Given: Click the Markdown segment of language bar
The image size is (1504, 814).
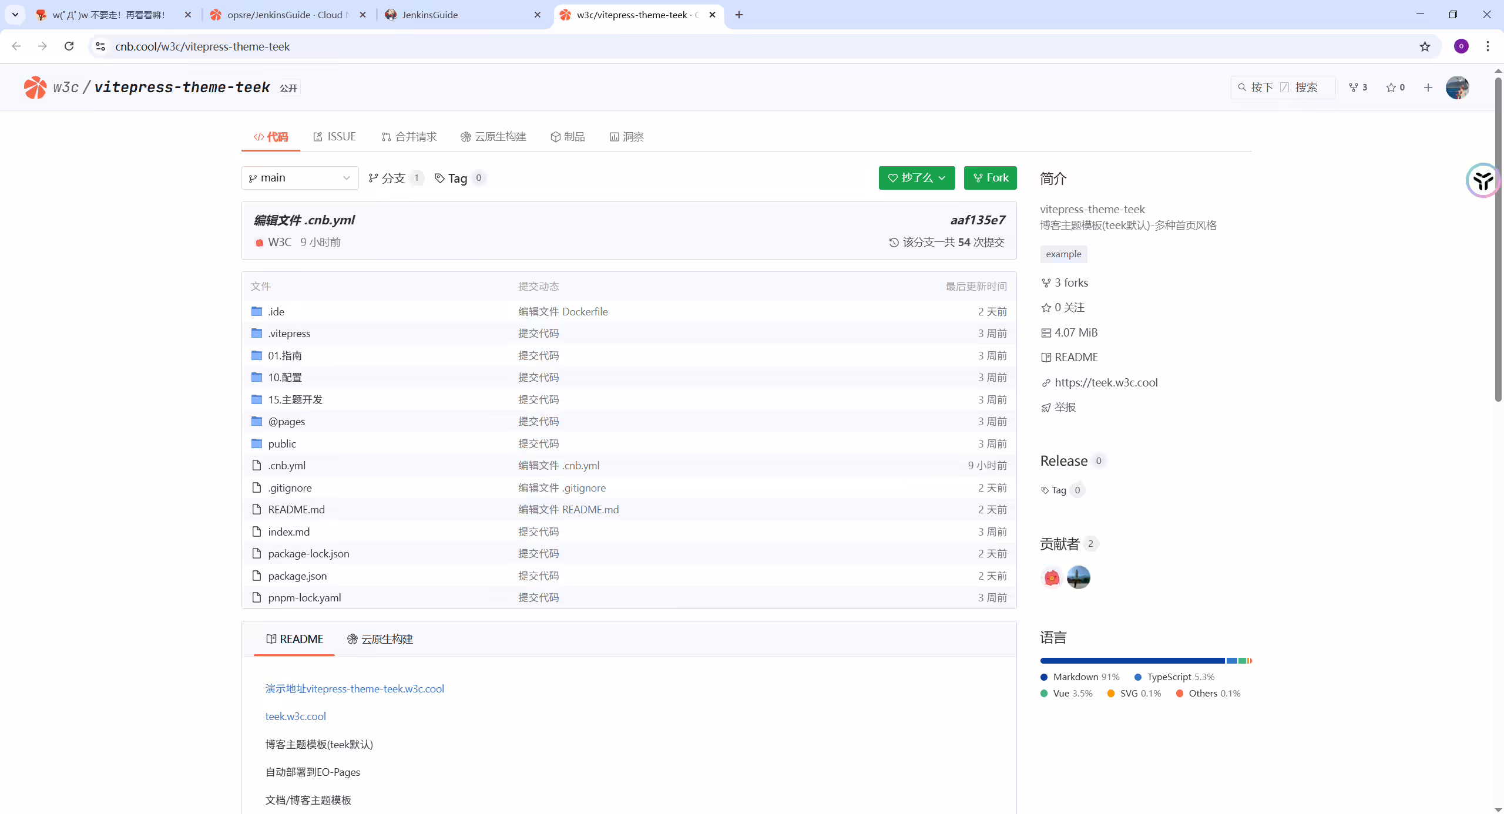Looking at the screenshot, I should tap(1132, 661).
